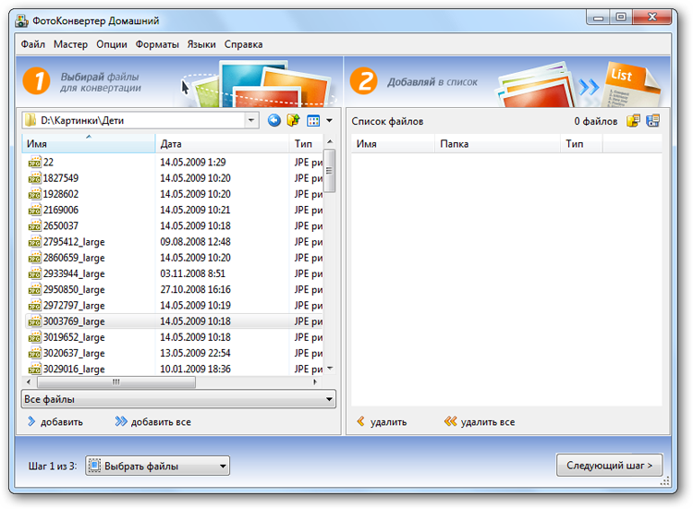Click horizontal scrollbar right arrow
The height and width of the screenshot is (509, 693).
[x=315, y=382]
